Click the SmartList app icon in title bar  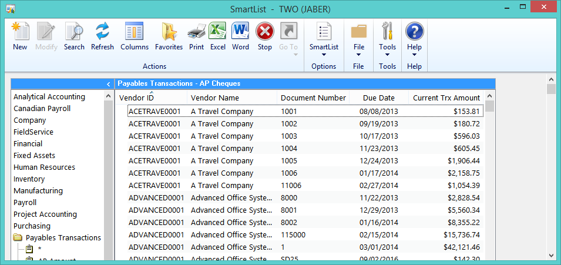click(11, 9)
